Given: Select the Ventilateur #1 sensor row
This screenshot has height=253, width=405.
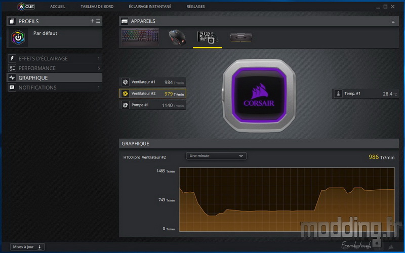Looking at the screenshot, I should pyautogui.click(x=152, y=82).
